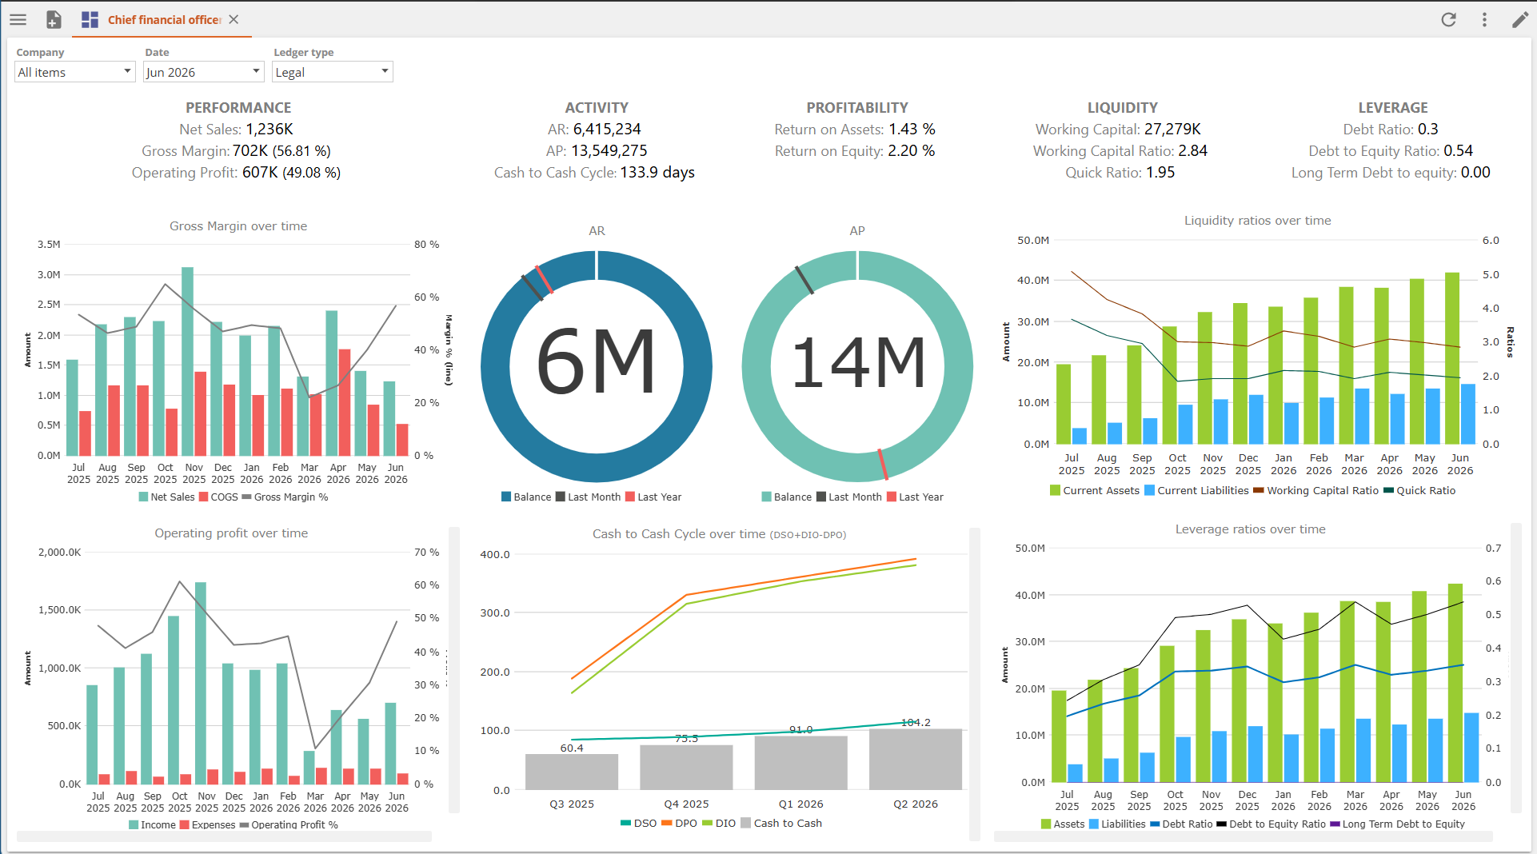Screen dimensions: 1537x854
Task: Click the horizontal scrollbar under Leverage chart
Action: [x=1243, y=836]
